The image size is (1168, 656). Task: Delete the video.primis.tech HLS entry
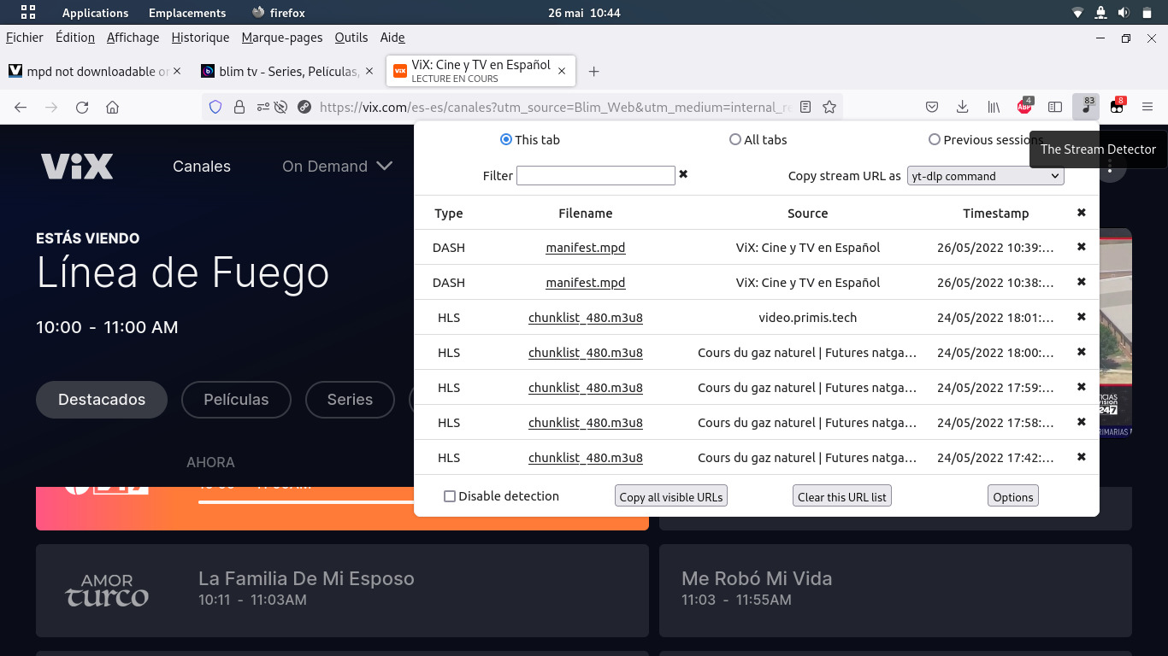[x=1082, y=317]
